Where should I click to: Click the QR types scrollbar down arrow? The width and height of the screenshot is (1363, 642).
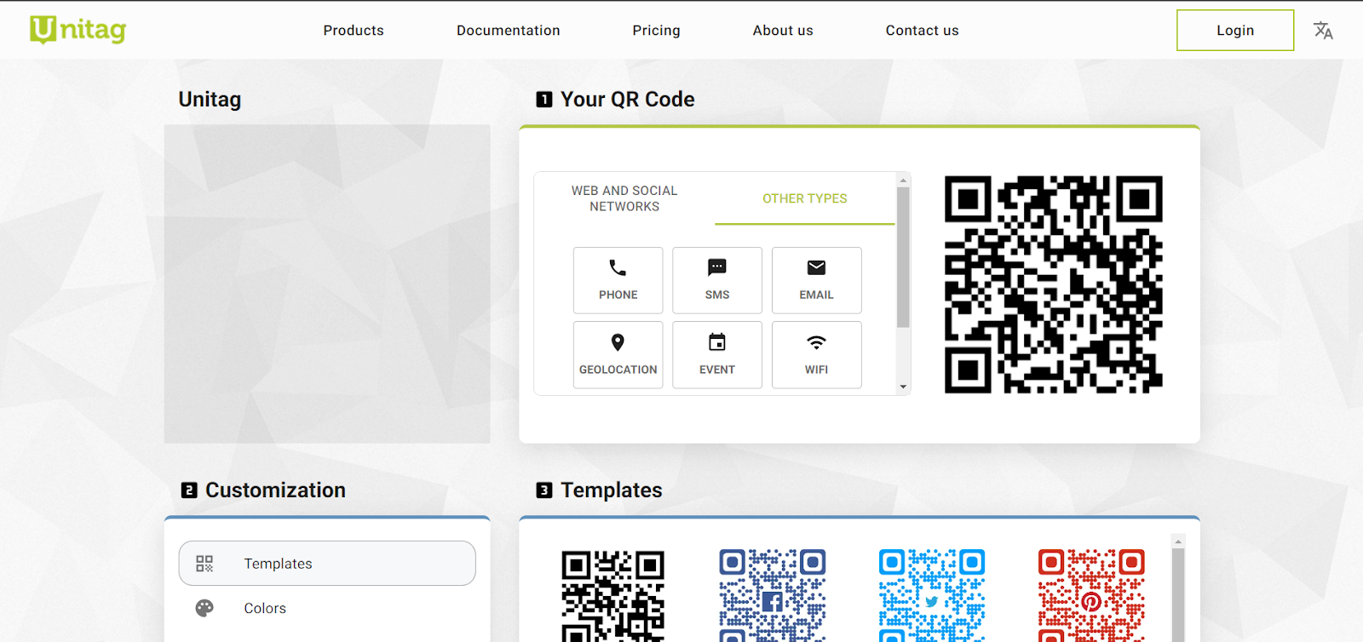coord(903,387)
